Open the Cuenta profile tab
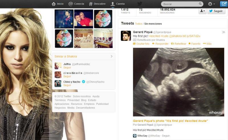The image size is (228, 140). [x=117, y=4]
